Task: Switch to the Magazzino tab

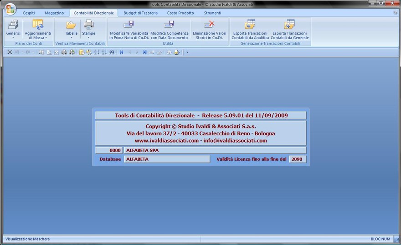Action: pos(54,13)
